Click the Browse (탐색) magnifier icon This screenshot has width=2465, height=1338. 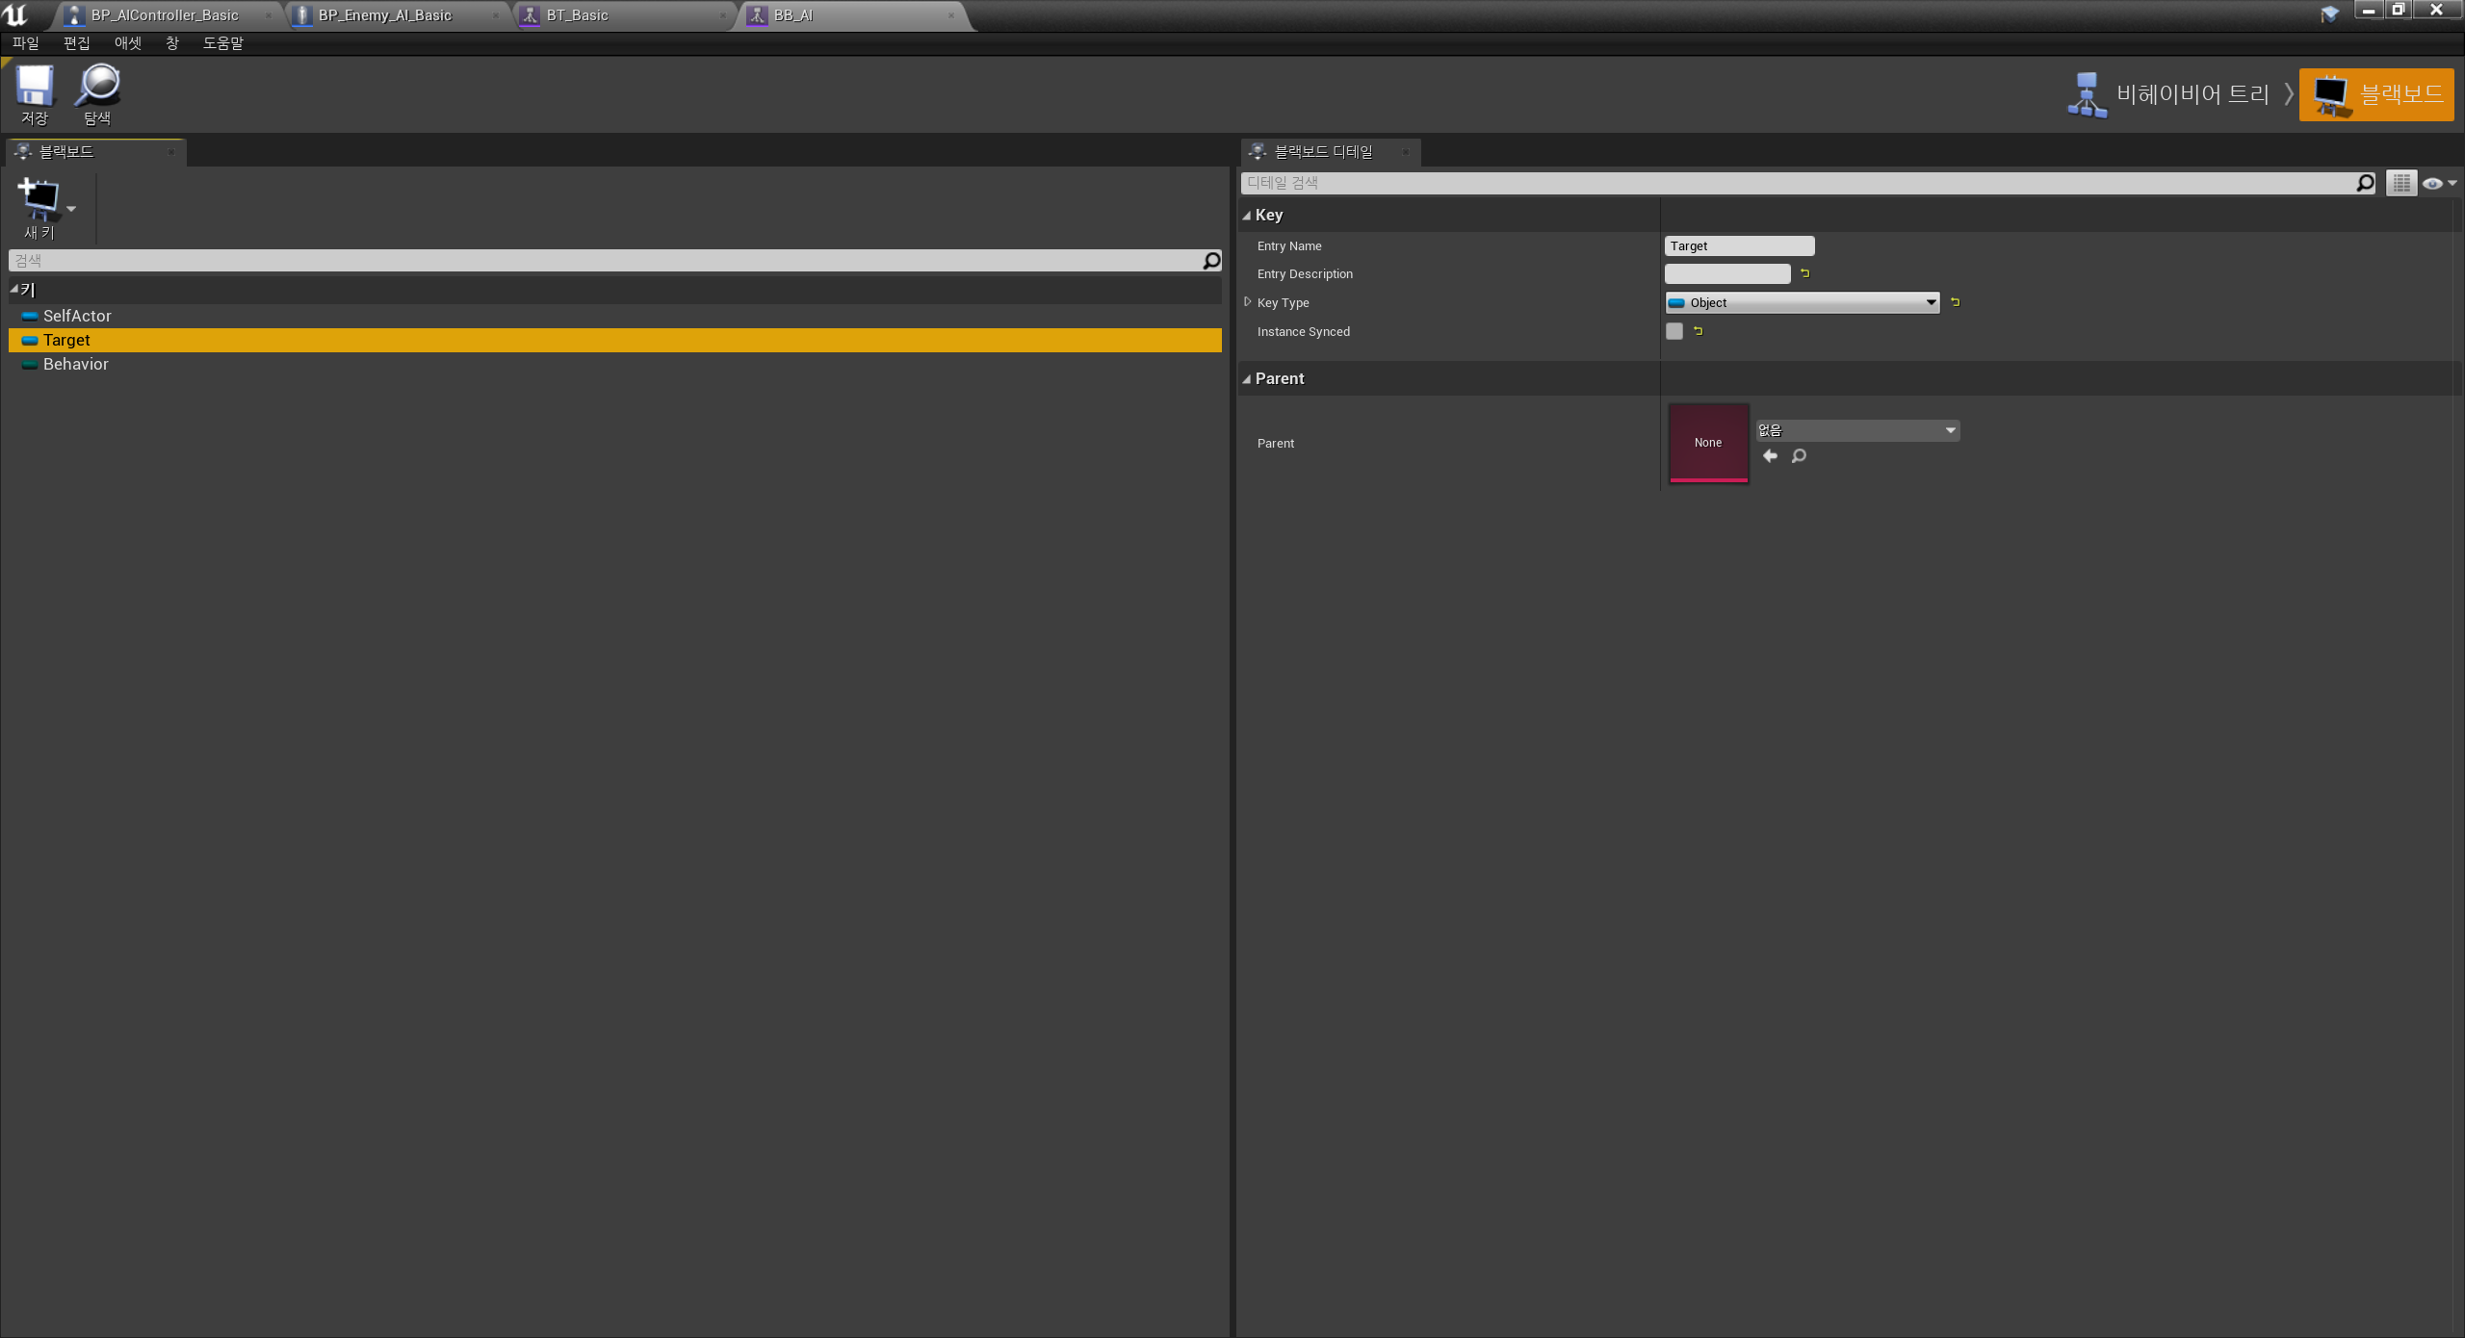click(x=98, y=87)
